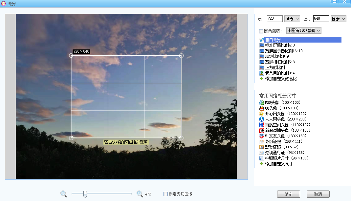Pick the 百度空间头像 icon preset
Image resolution: width=351 pixels, height=201 pixels.
[262, 125]
